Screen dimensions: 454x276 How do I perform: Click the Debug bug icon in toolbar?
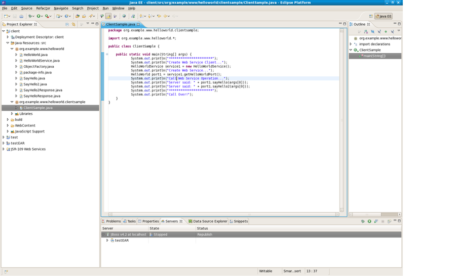[x=30, y=16]
